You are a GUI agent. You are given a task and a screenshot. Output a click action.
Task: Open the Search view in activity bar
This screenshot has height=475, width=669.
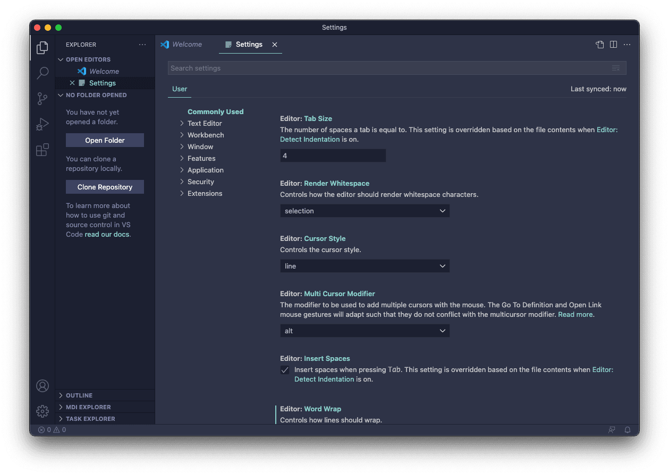(43, 73)
